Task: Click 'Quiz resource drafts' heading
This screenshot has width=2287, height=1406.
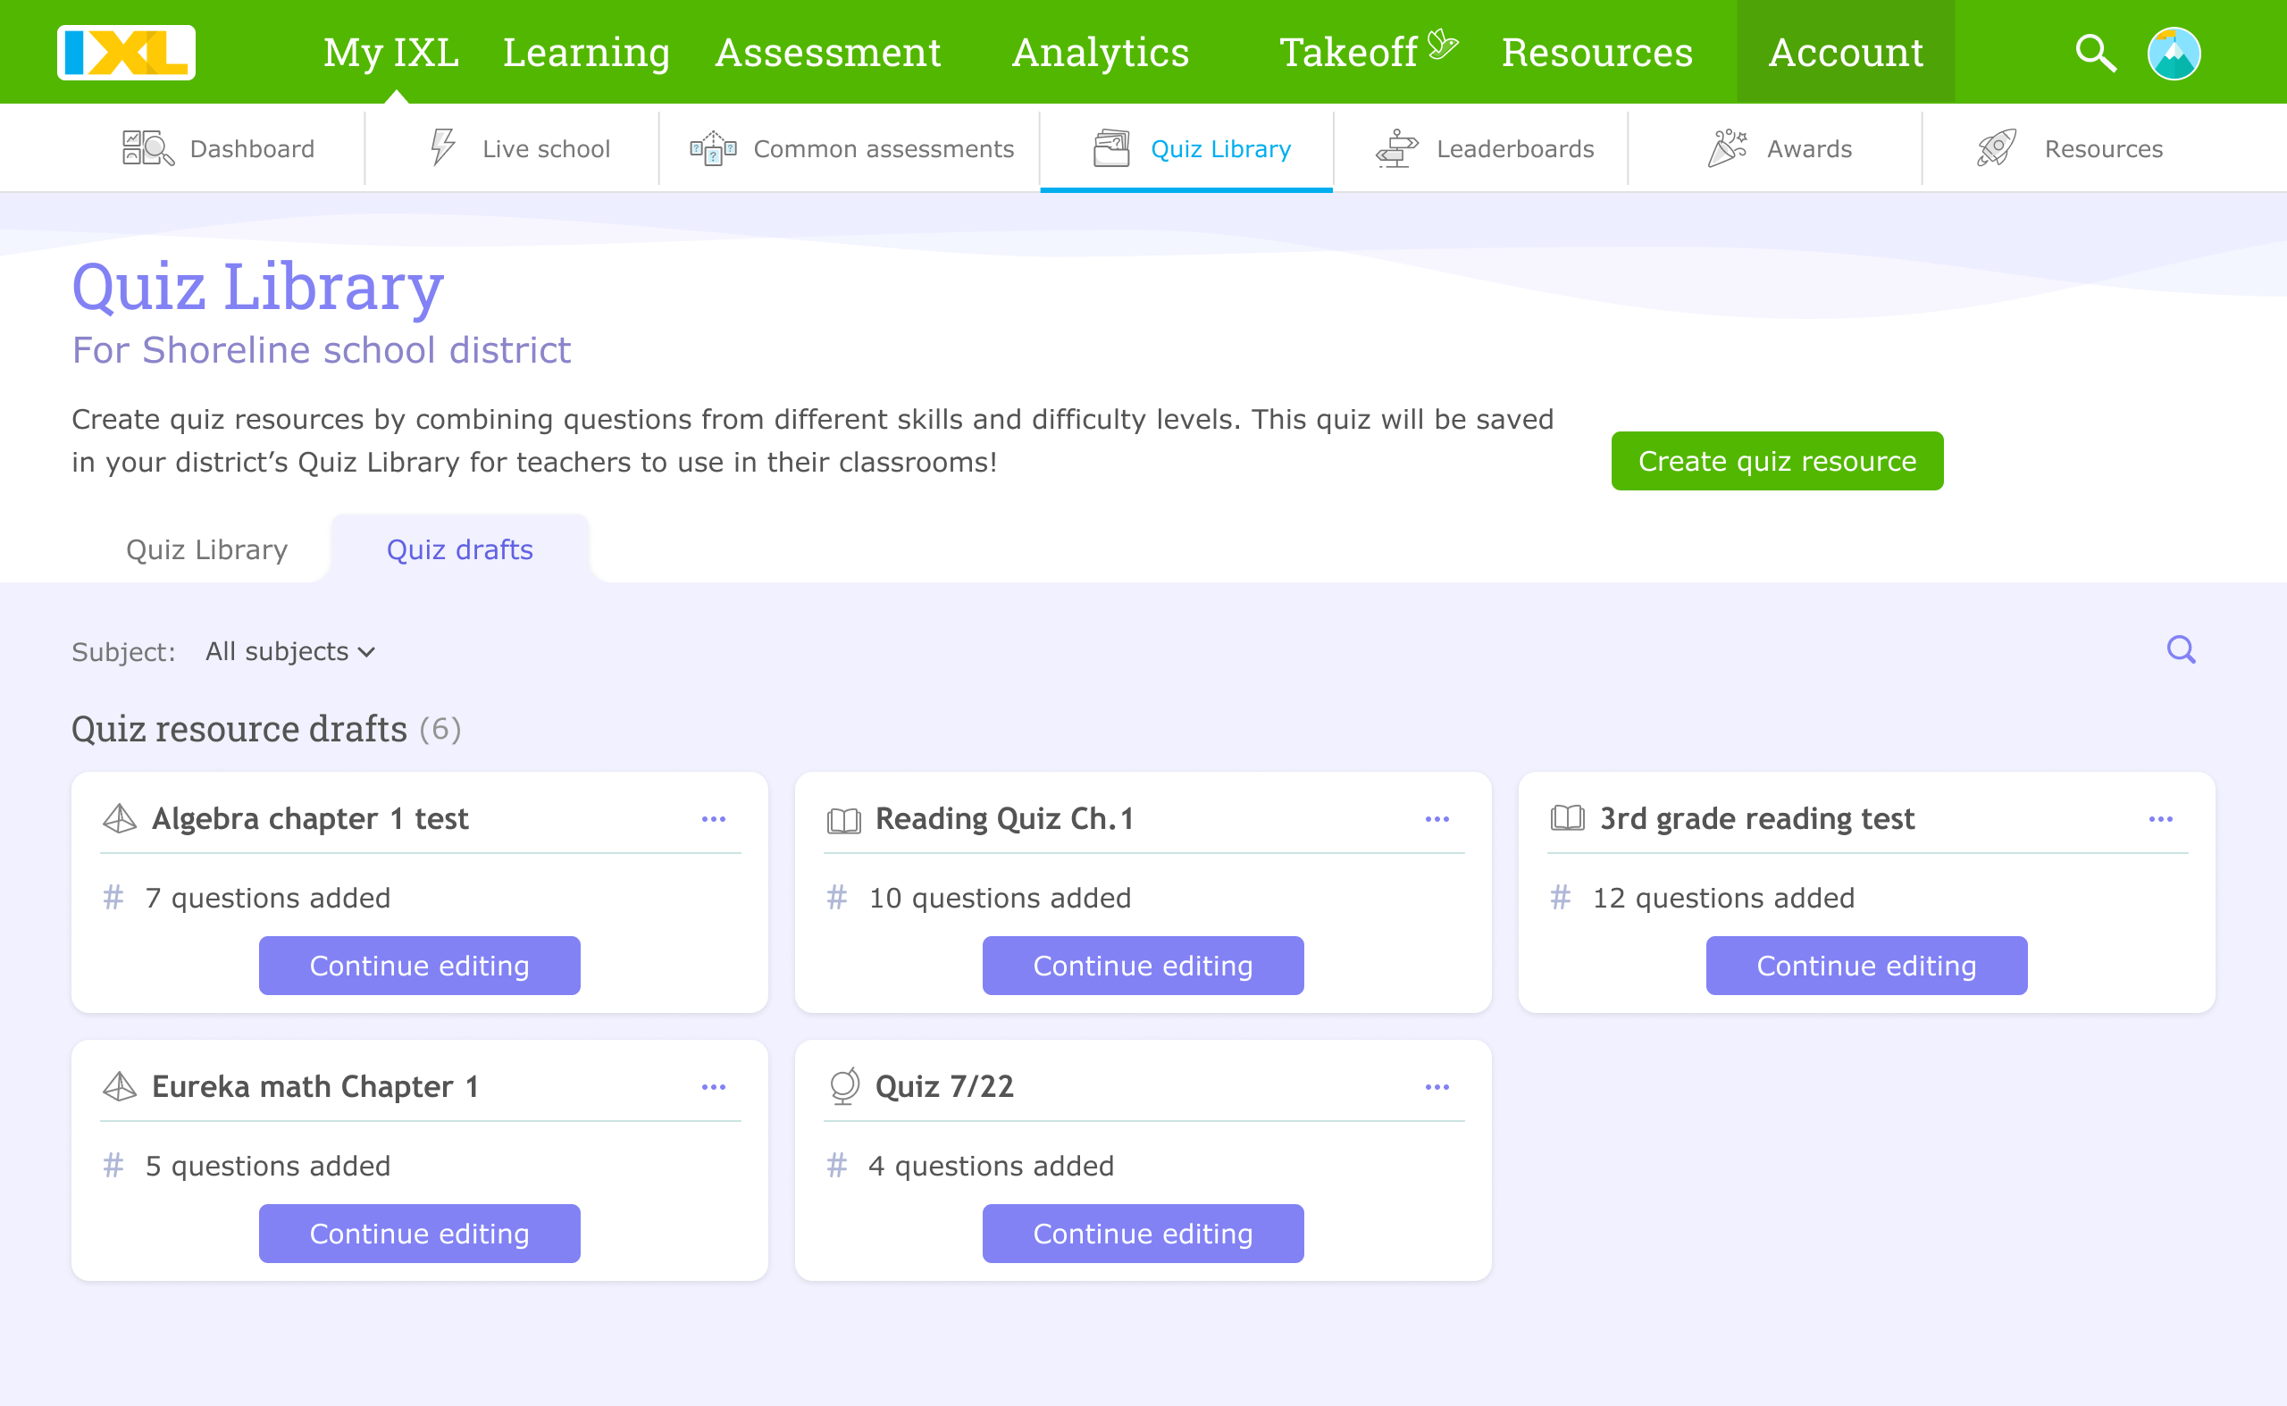Action: click(239, 729)
